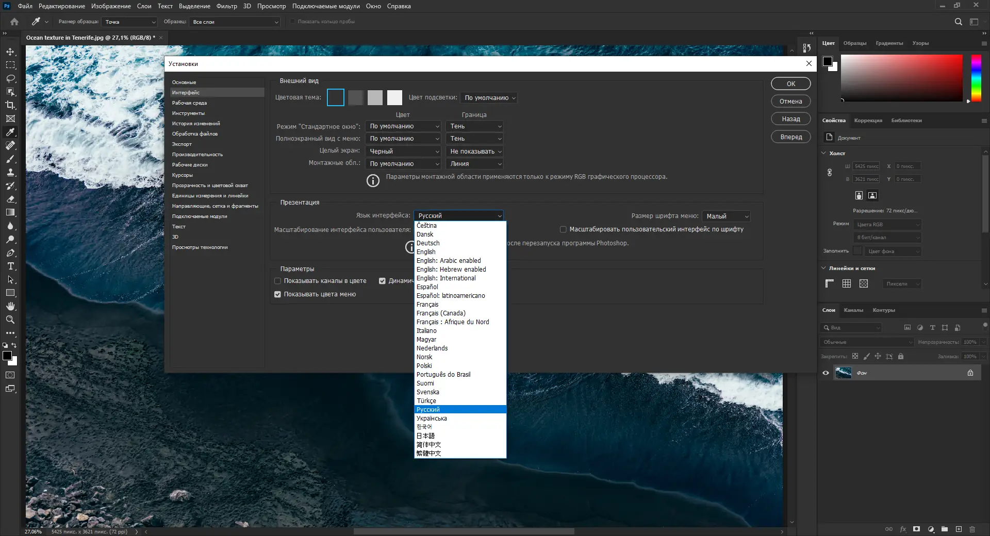Click the lock icon on Фон layer
The image size is (990, 536).
coord(970,373)
